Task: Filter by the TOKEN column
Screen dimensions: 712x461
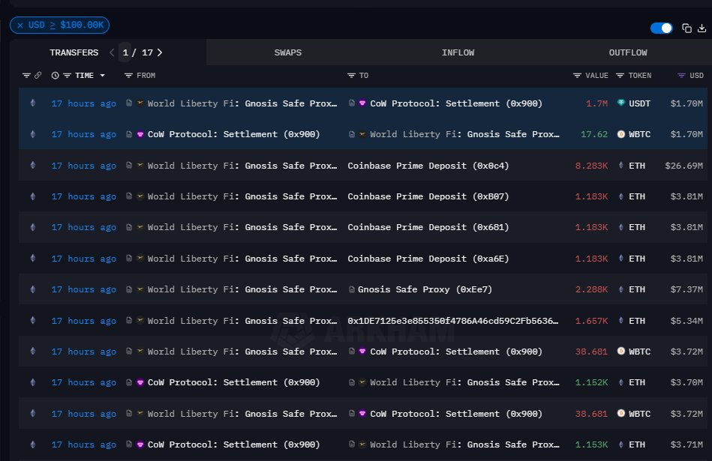Action: click(x=620, y=75)
